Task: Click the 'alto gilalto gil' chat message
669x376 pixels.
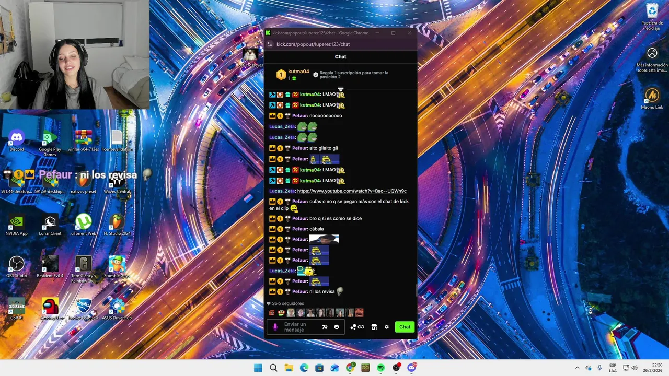Action: point(324,148)
